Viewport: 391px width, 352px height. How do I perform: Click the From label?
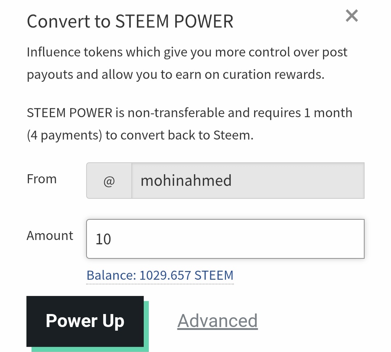click(x=42, y=179)
